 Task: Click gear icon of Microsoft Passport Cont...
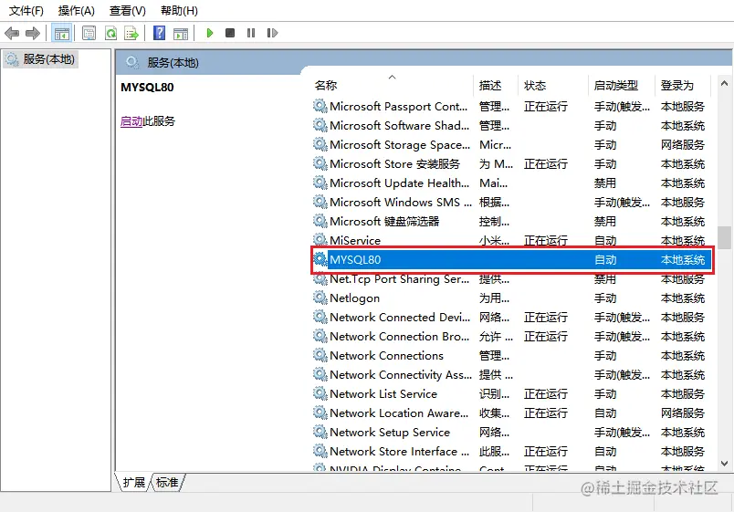coord(320,106)
